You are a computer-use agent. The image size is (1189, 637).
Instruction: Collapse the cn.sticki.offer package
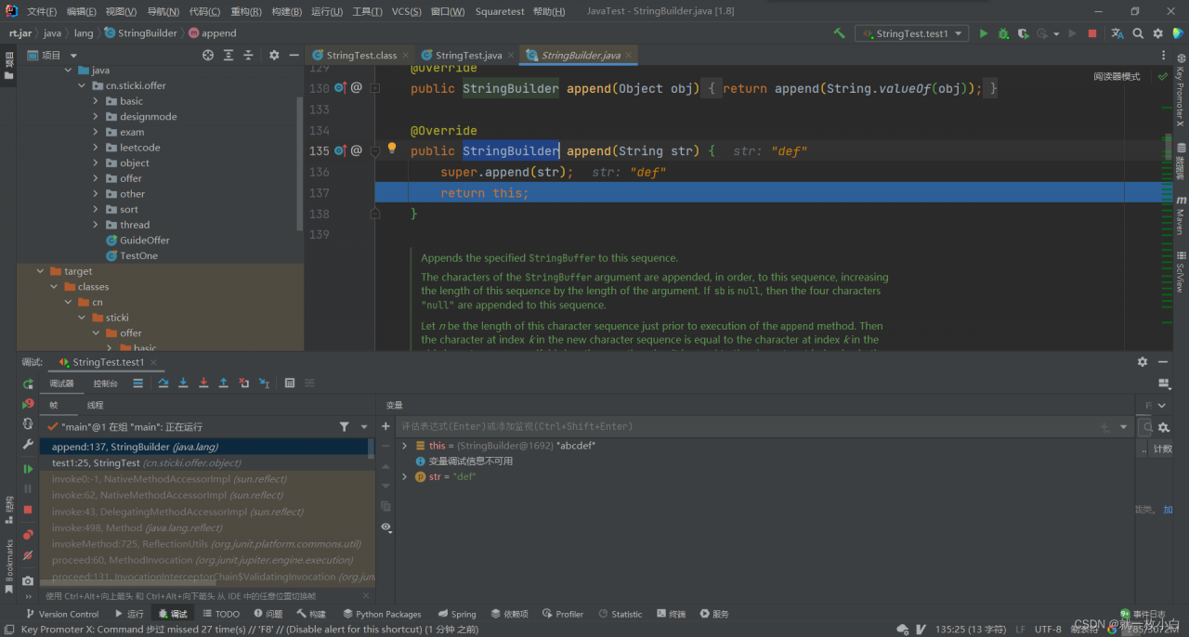pyautogui.click(x=82, y=85)
